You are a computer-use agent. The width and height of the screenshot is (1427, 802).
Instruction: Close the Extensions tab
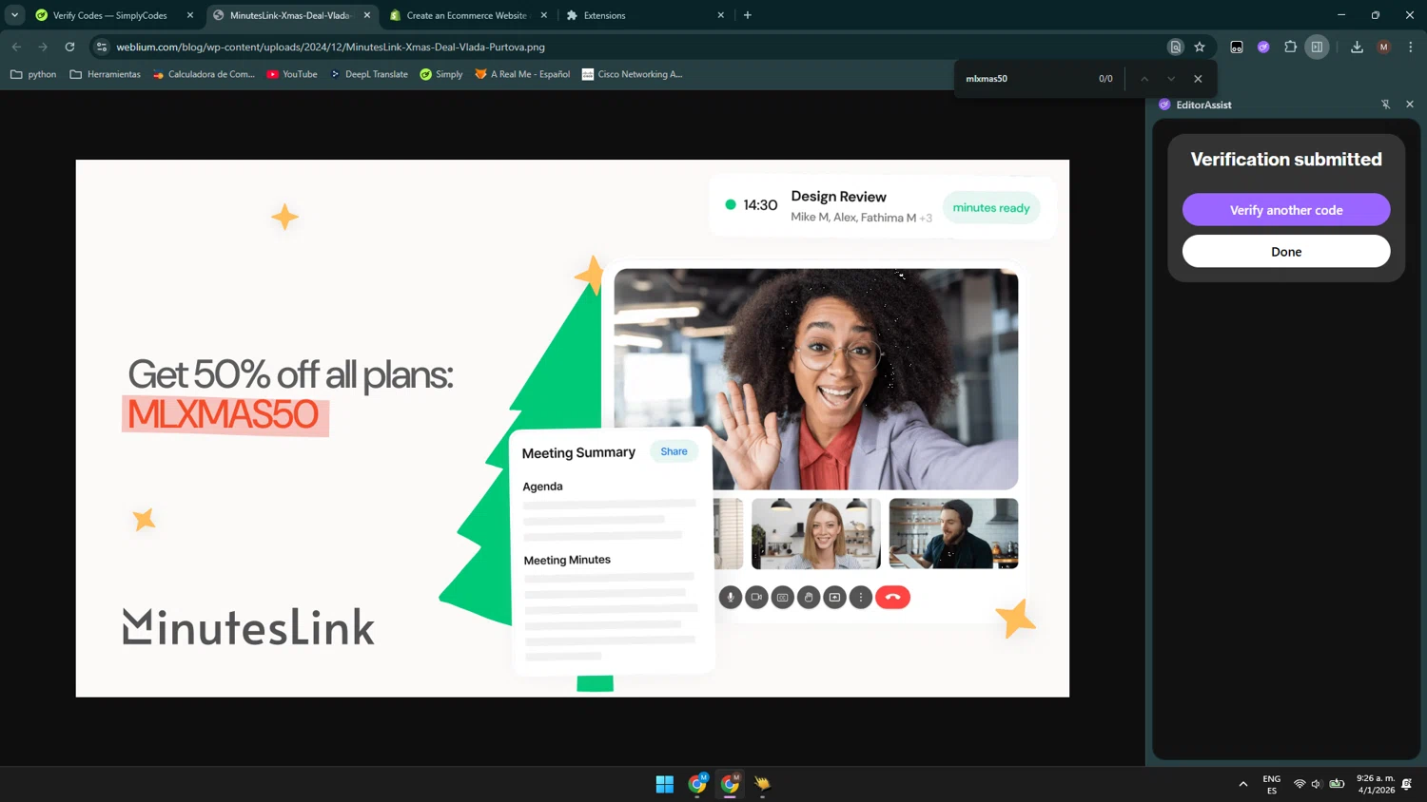tap(720, 15)
